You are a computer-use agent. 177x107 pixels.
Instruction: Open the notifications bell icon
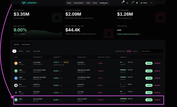click(132, 3)
